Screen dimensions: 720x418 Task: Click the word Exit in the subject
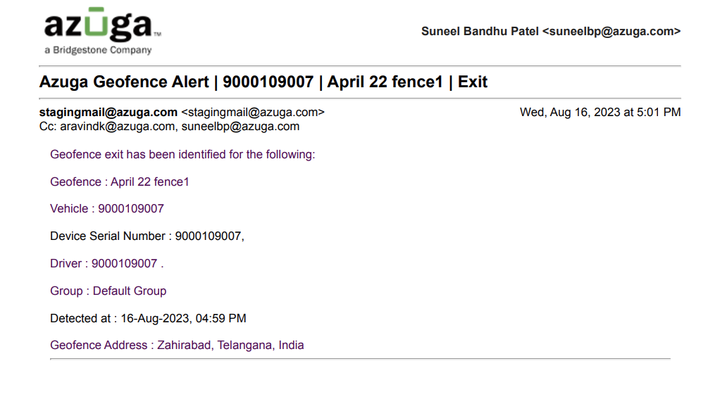pyautogui.click(x=473, y=82)
